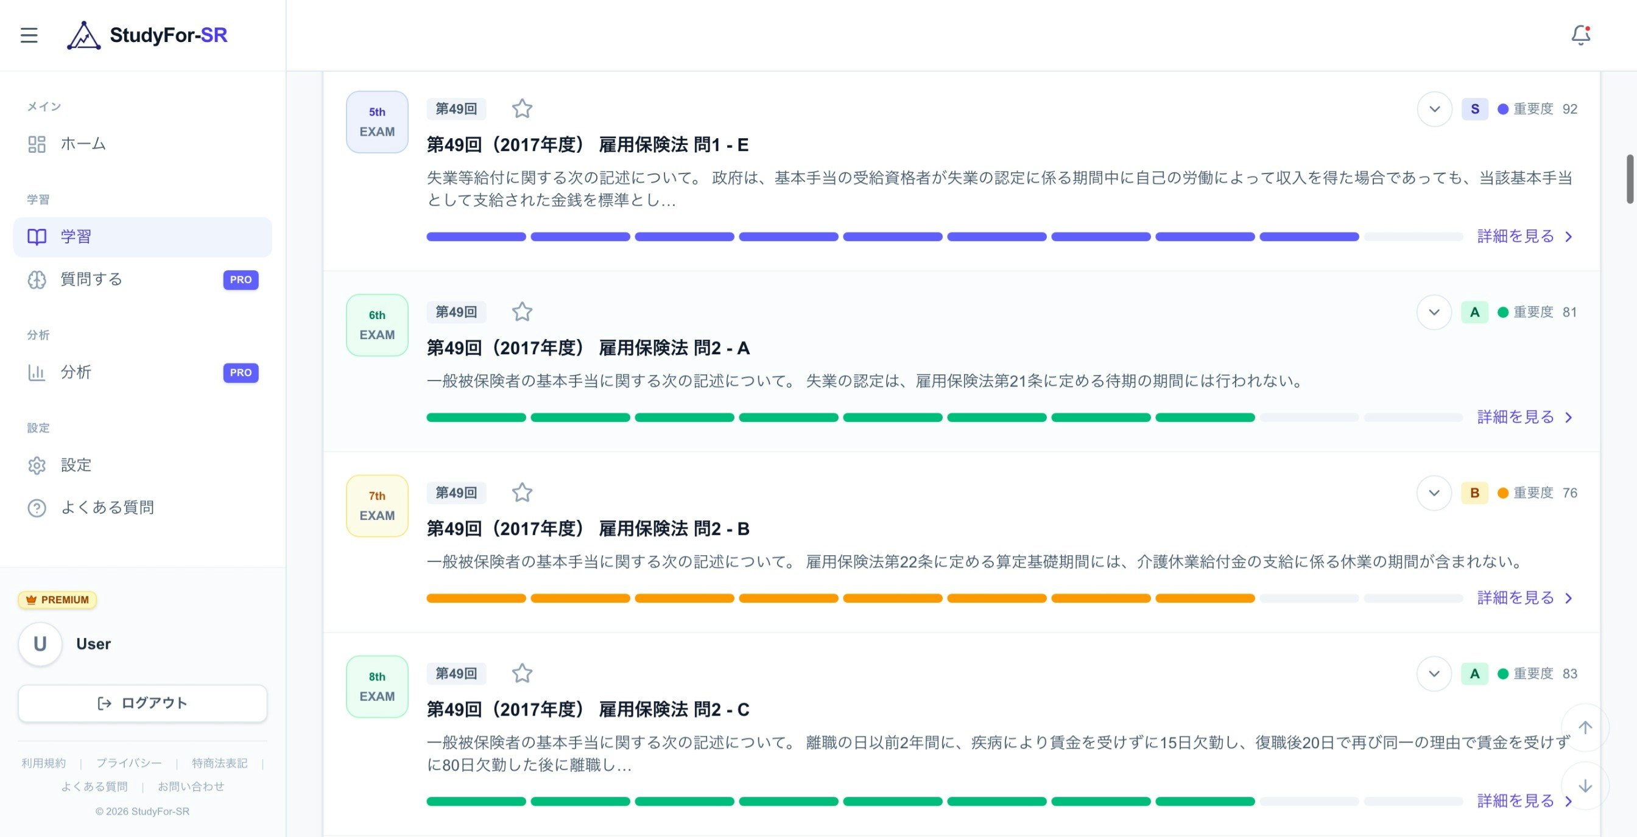This screenshot has height=837, width=1637.
Task: Open the 質問する brain icon
Action: [x=37, y=279]
